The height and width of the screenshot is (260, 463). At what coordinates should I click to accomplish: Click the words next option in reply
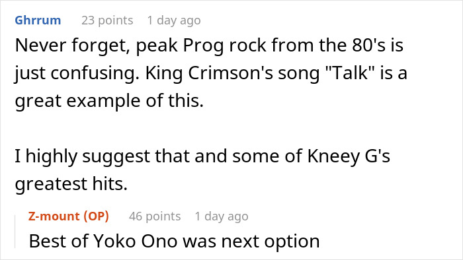271,242
